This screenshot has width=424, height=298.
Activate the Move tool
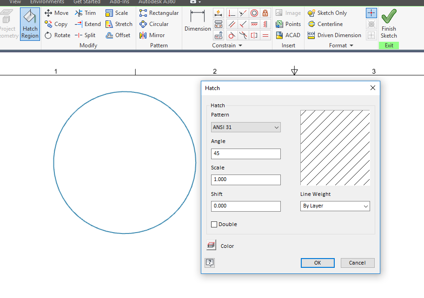pyautogui.click(x=57, y=13)
